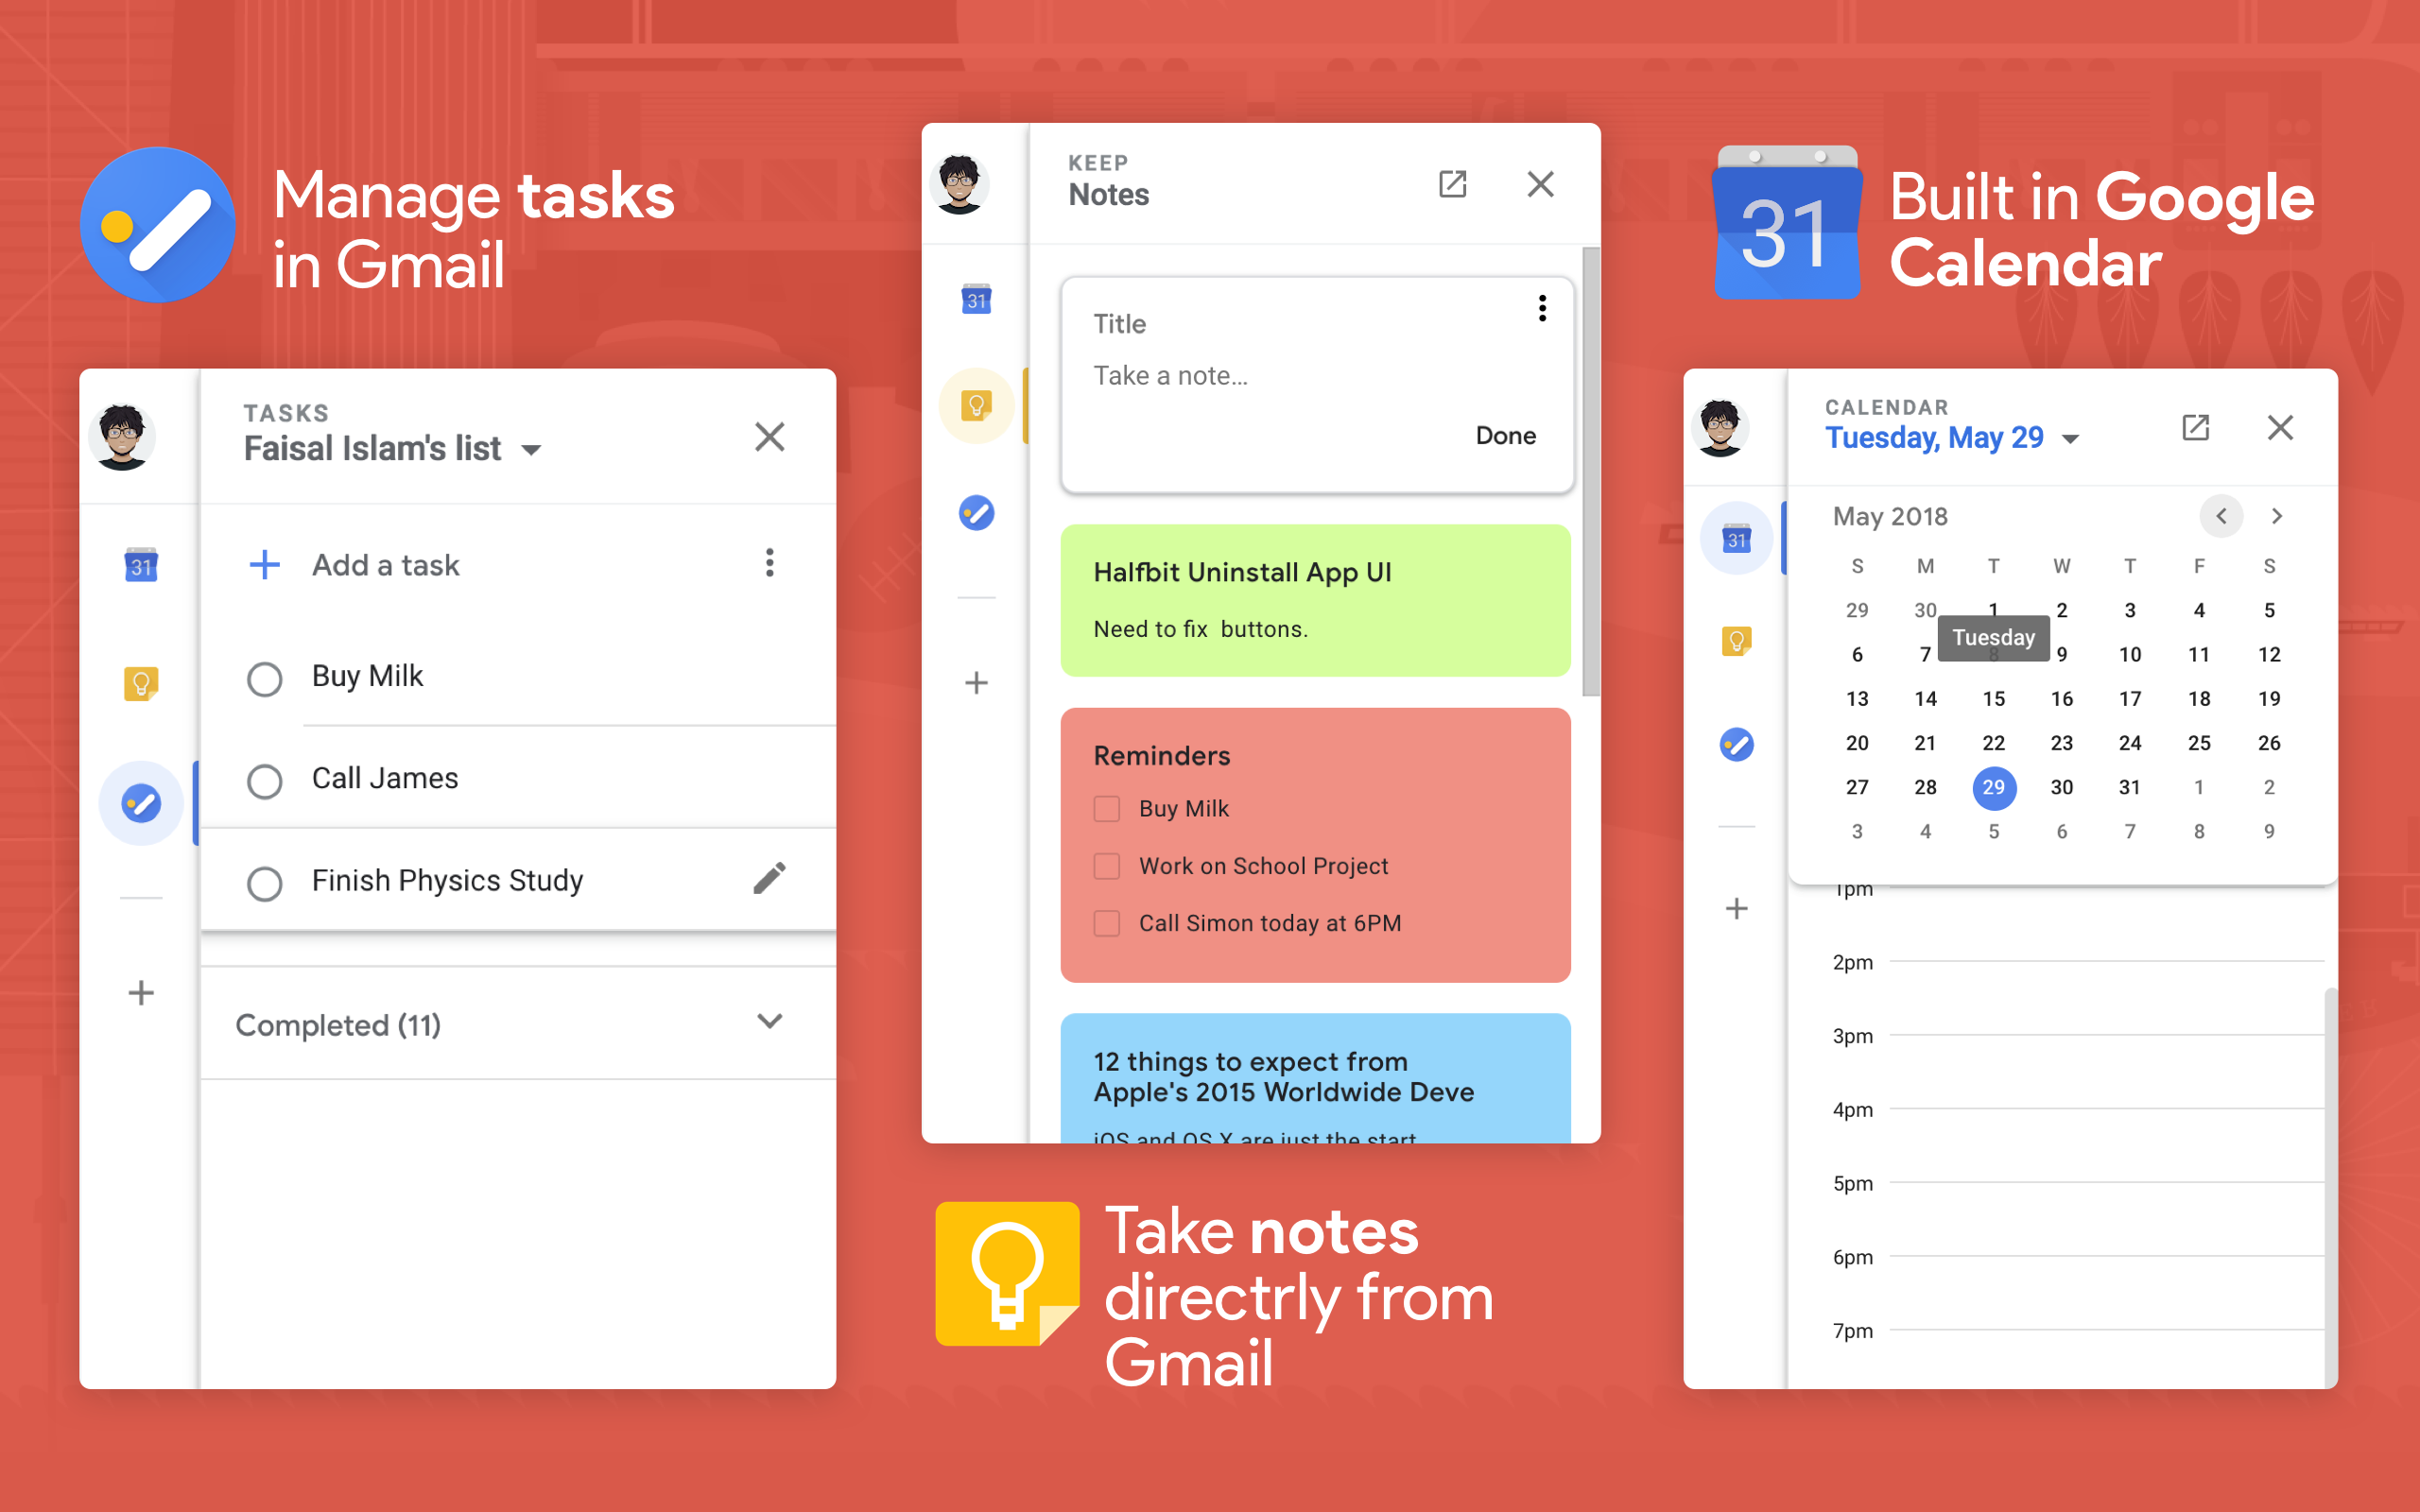Select Tuesday May 29 on calendar
The height and width of the screenshot is (1512, 2420).
[1995, 785]
